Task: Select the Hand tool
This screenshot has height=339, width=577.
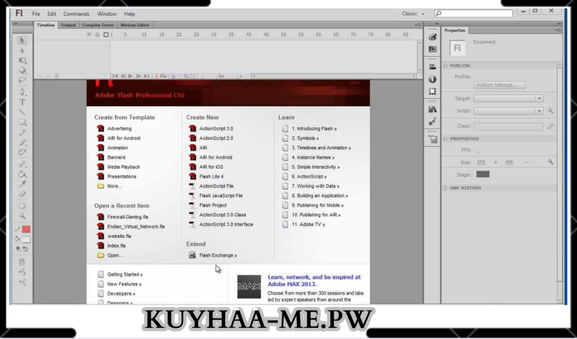Action: pos(22,205)
